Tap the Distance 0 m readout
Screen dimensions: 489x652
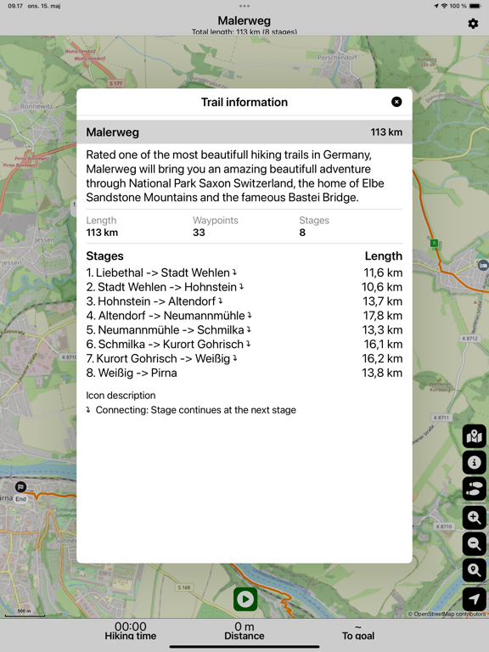tap(244, 631)
